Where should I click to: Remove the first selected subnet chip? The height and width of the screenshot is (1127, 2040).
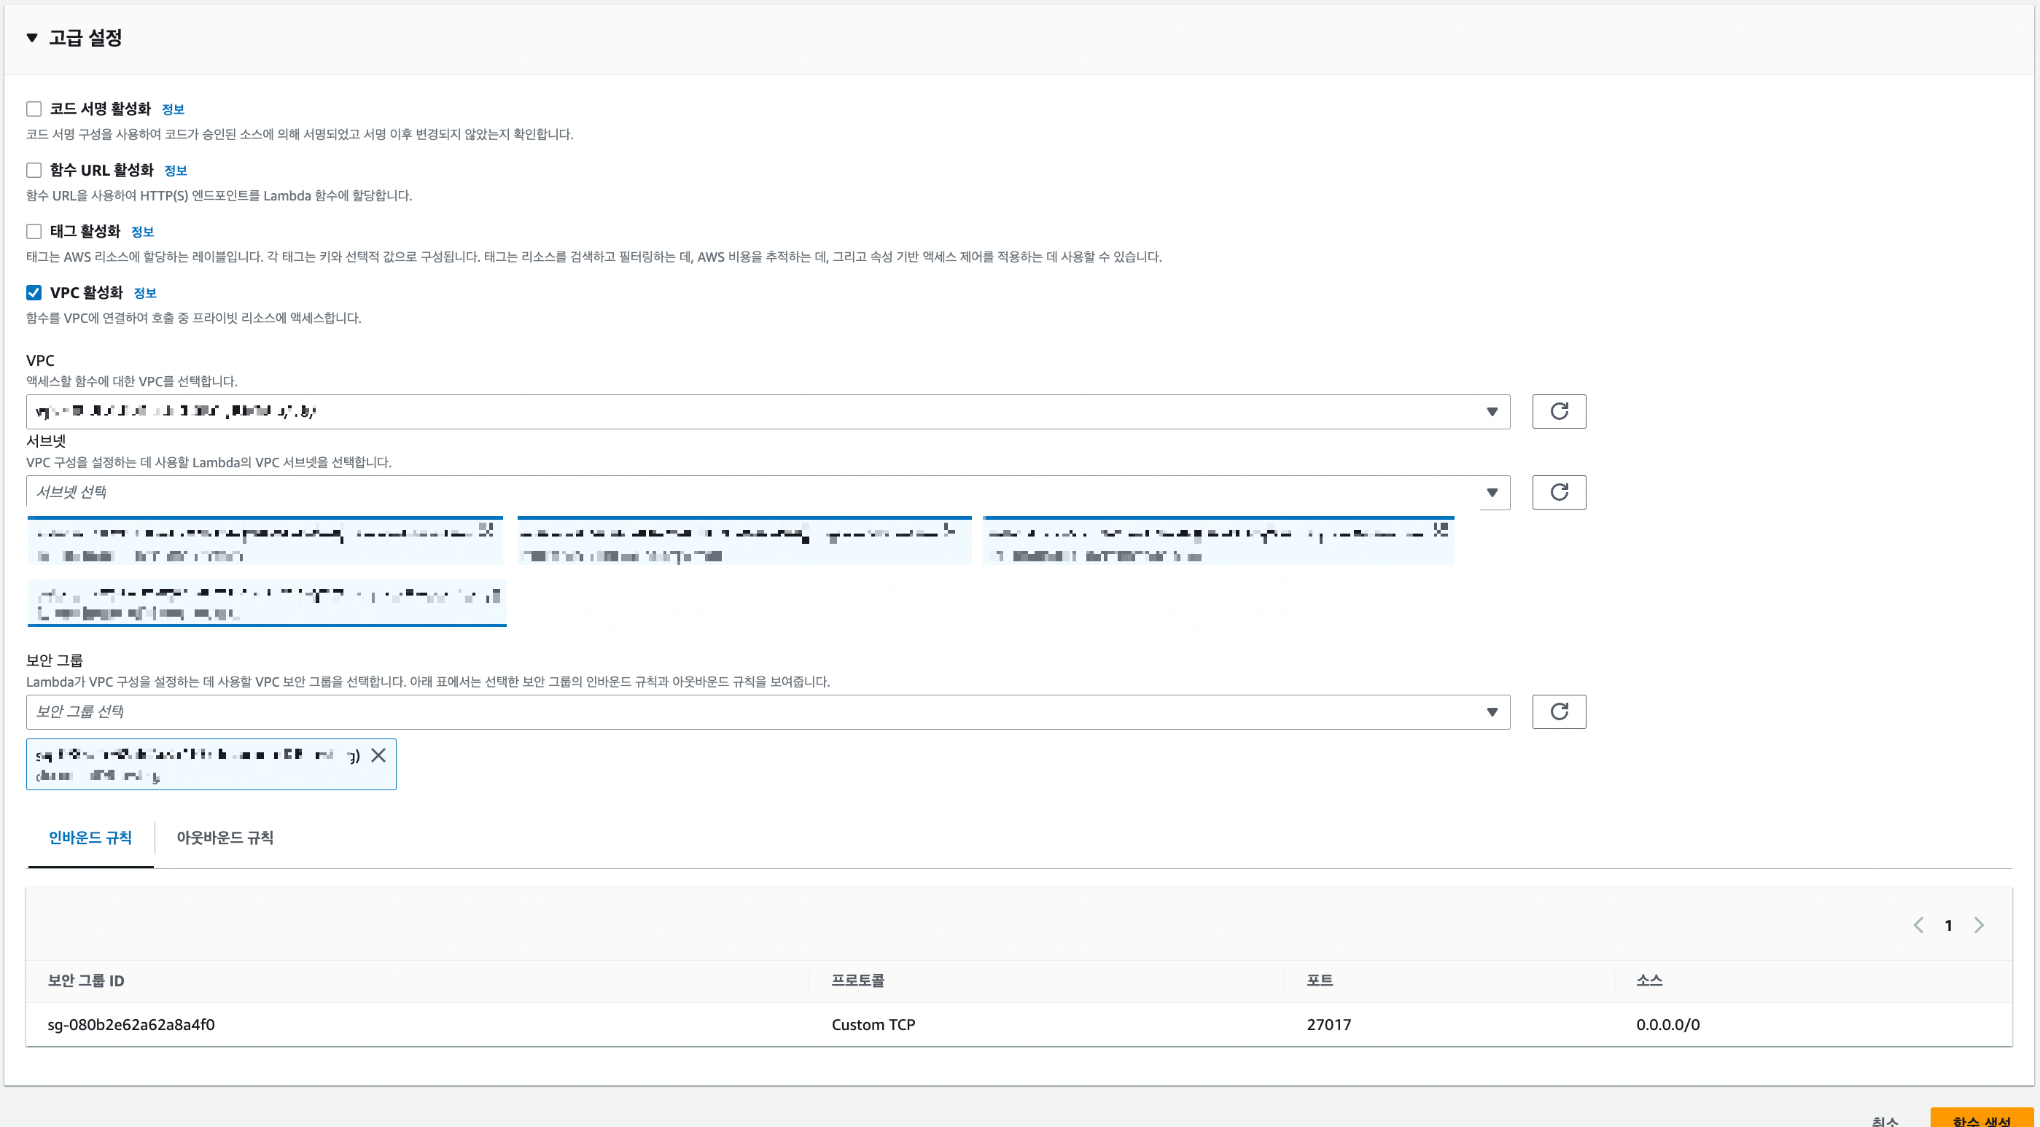pos(486,529)
